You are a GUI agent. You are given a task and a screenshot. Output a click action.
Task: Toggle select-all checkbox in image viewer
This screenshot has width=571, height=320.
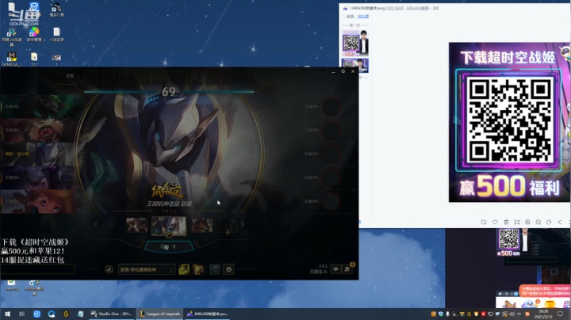pyautogui.click(x=343, y=17)
